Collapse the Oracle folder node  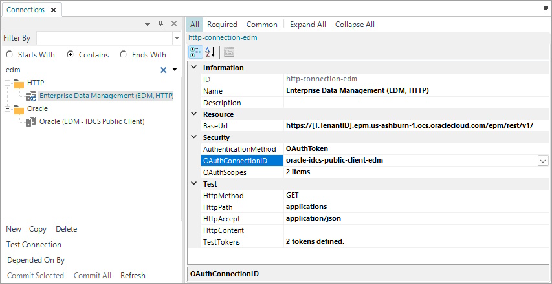tap(8, 108)
